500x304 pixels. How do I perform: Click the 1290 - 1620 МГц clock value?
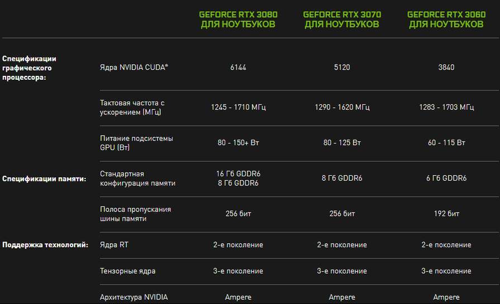(342, 107)
